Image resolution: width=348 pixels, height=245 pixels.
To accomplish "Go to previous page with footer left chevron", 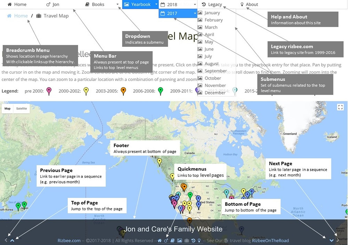I will [6, 240].
